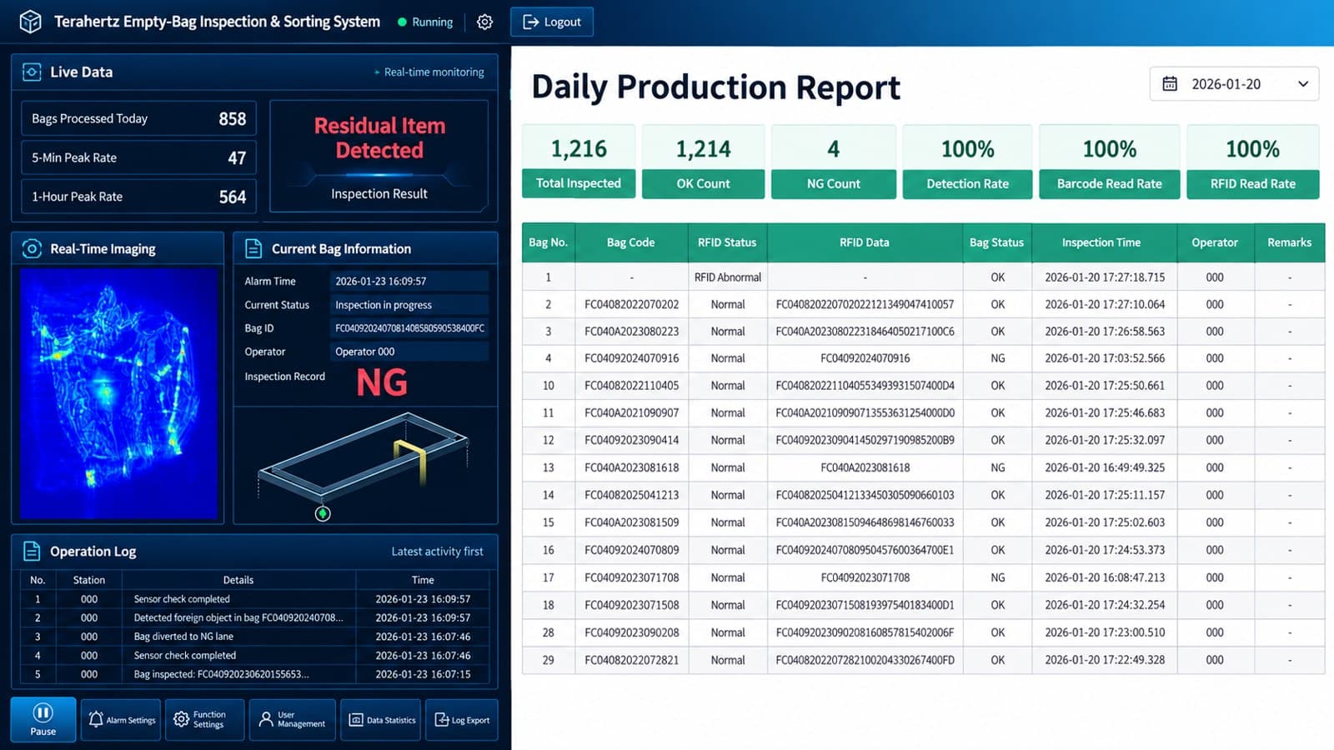Image resolution: width=1334 pixels, height=750 pixels.
Task: Click the Operation Log document icon
Action: point(32,551)
